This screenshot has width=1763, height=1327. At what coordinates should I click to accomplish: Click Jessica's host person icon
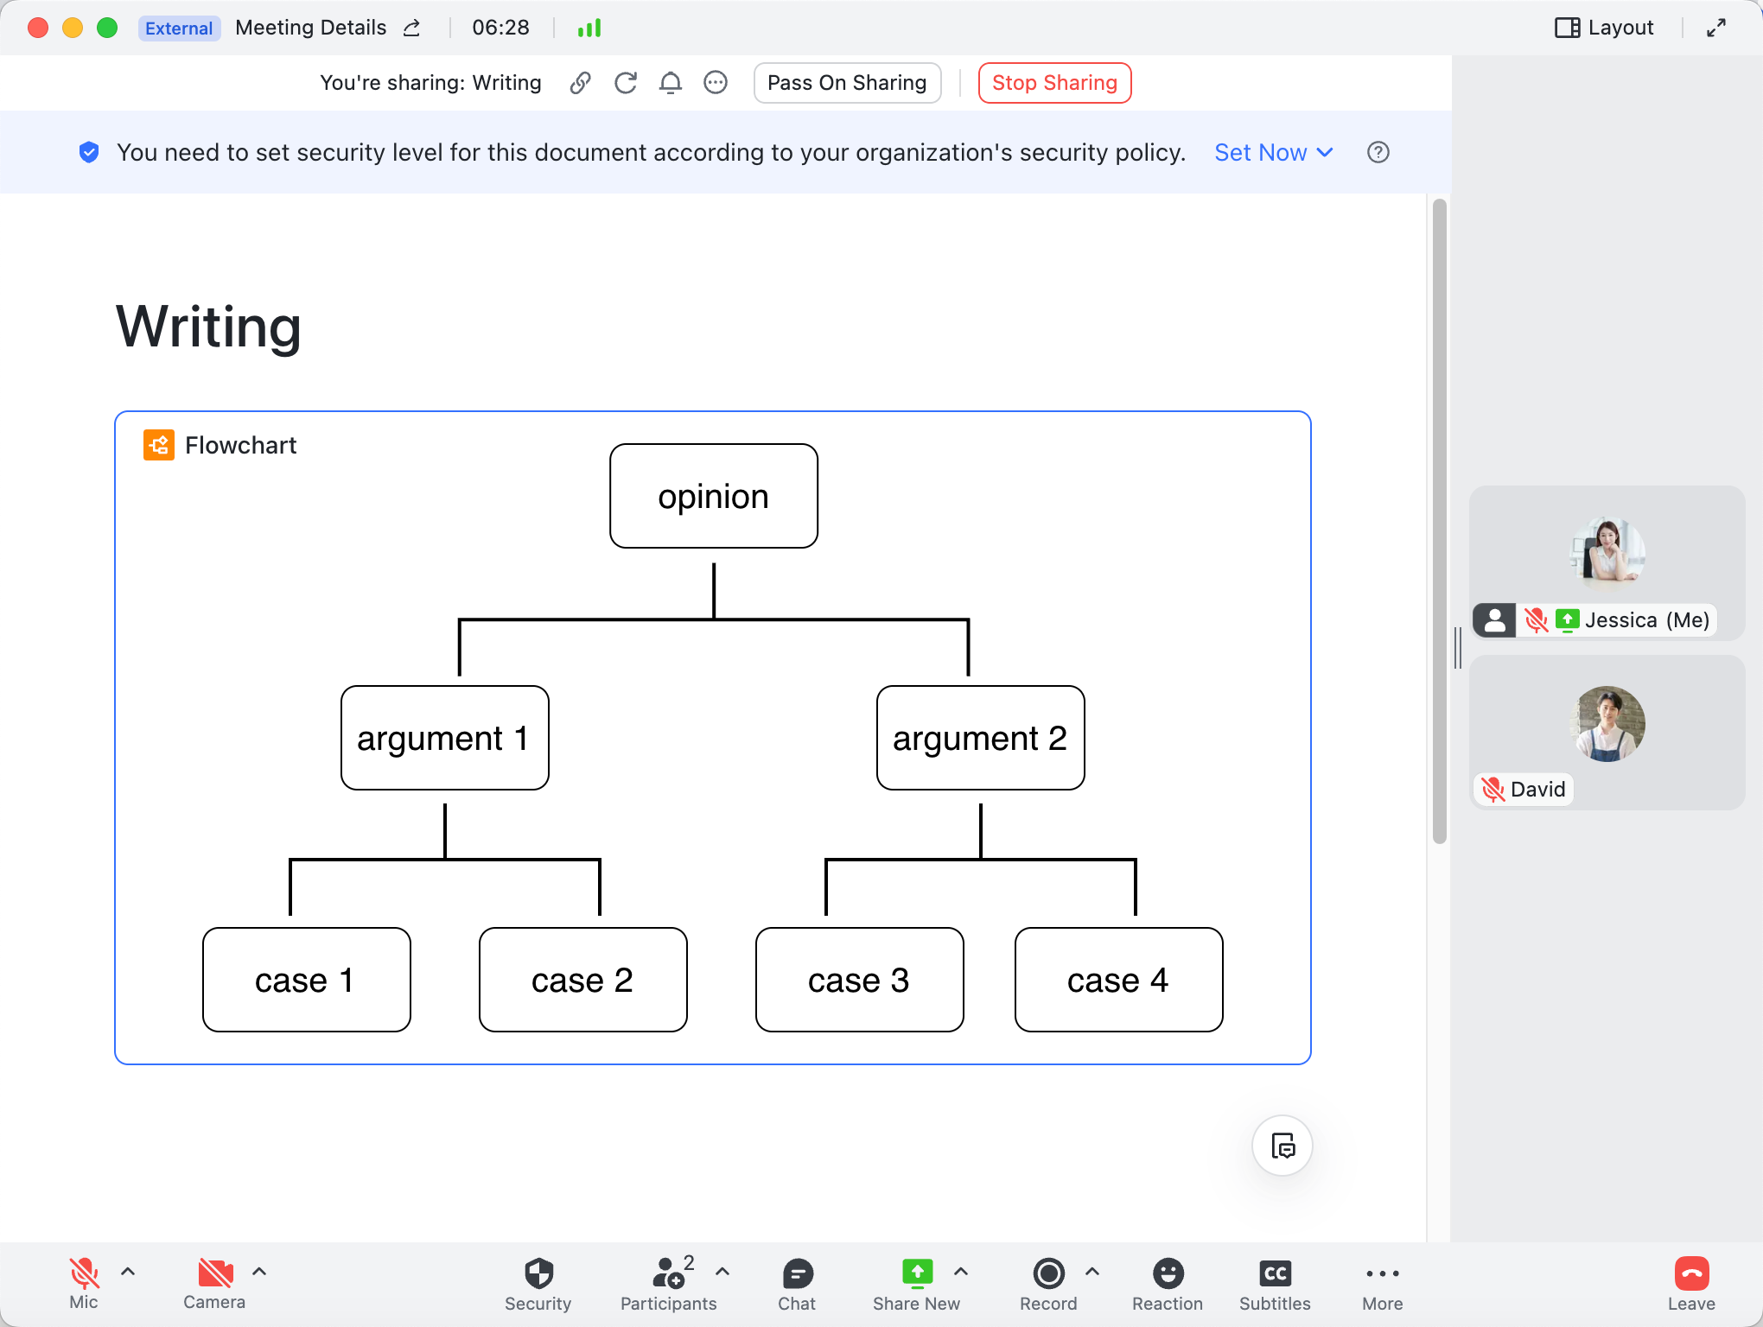click(x=1494, y=620)
